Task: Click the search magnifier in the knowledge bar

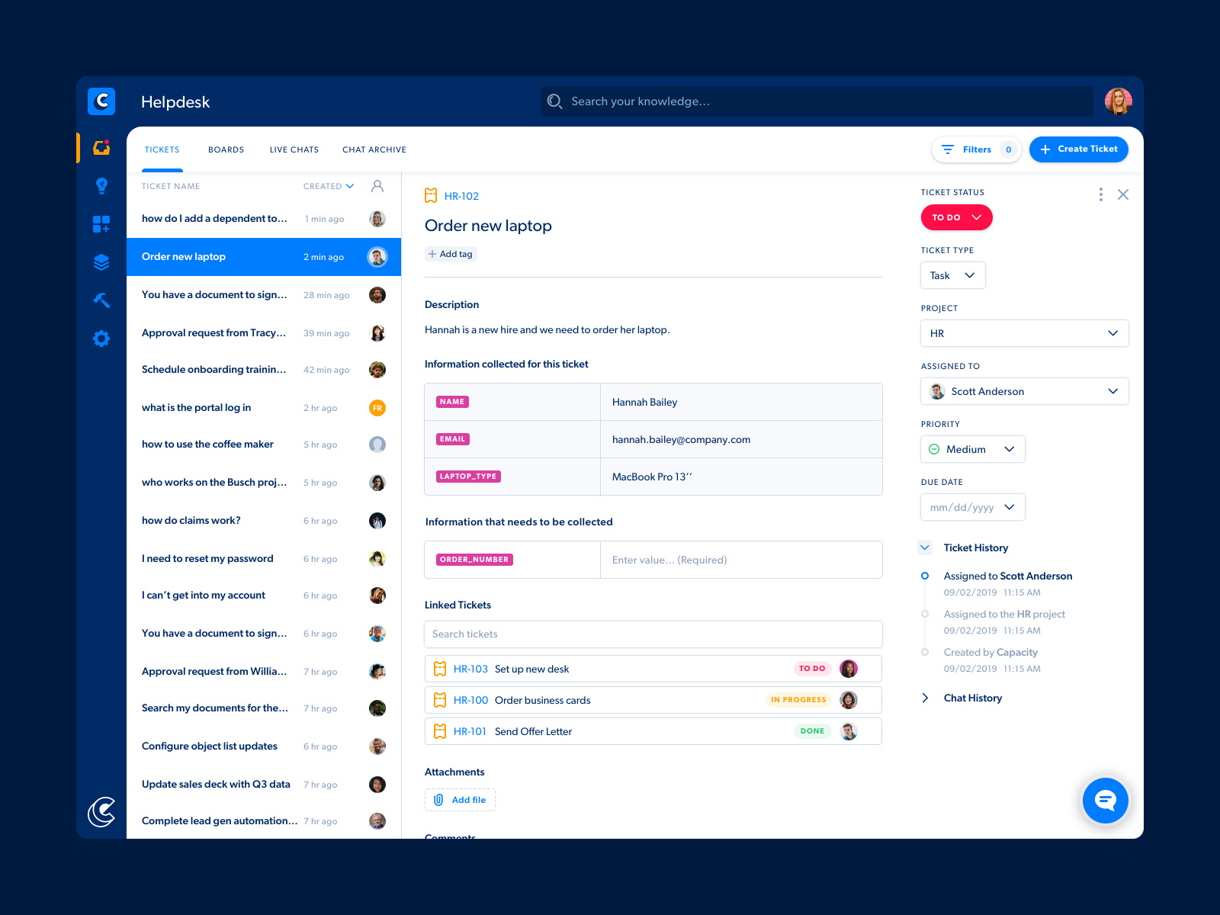Action: (554, 101)
